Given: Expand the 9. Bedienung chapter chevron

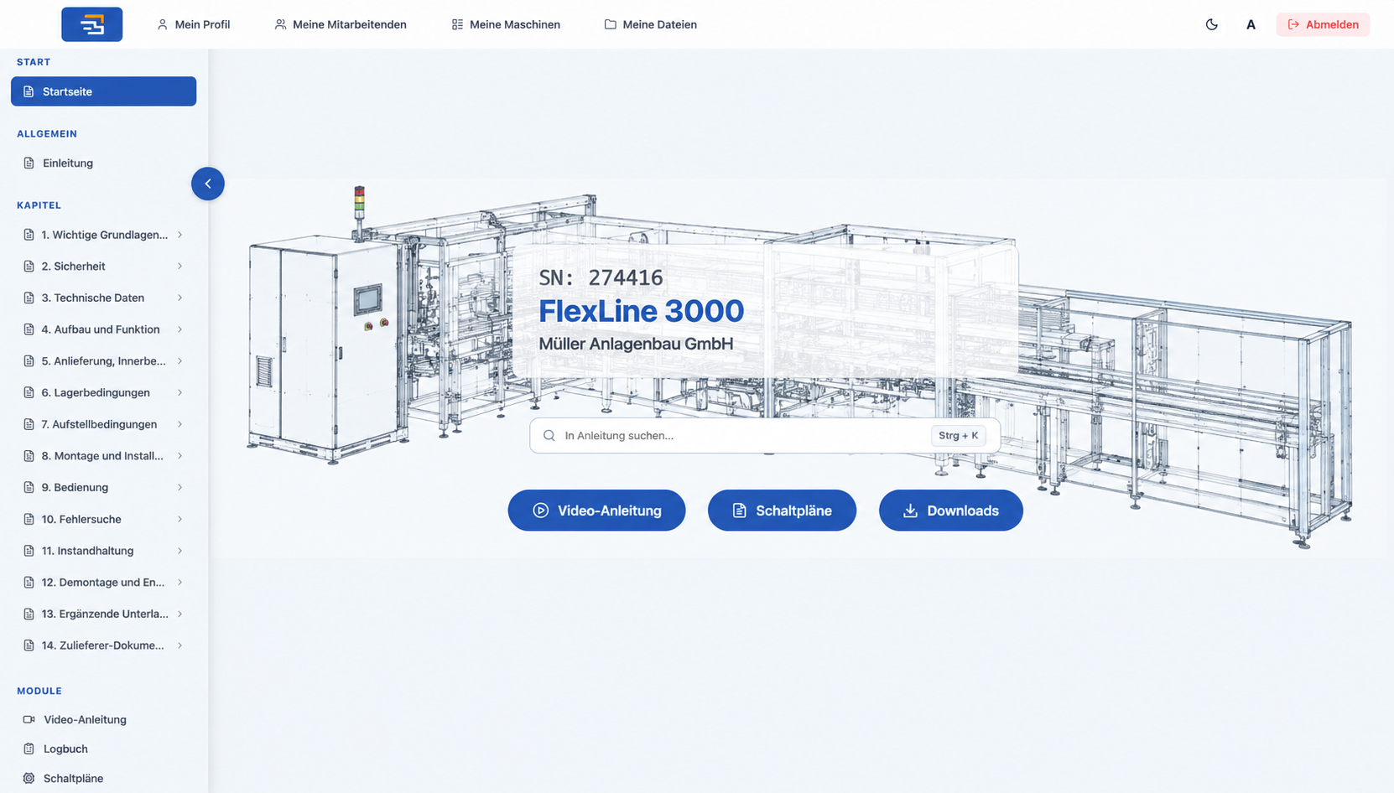Looking at the screenshot, I should [179, 488].
